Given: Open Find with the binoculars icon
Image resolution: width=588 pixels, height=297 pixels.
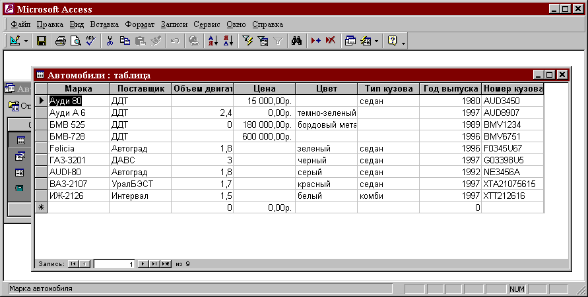Looking at the screenshot, I should pos(296,40).
